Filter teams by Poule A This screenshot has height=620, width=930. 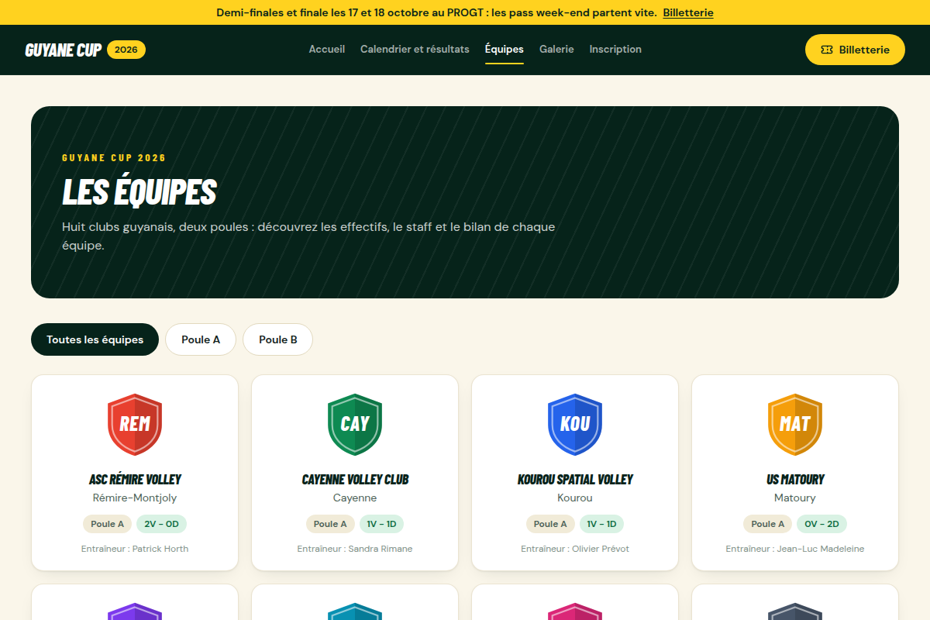click(x=201, y=339)
